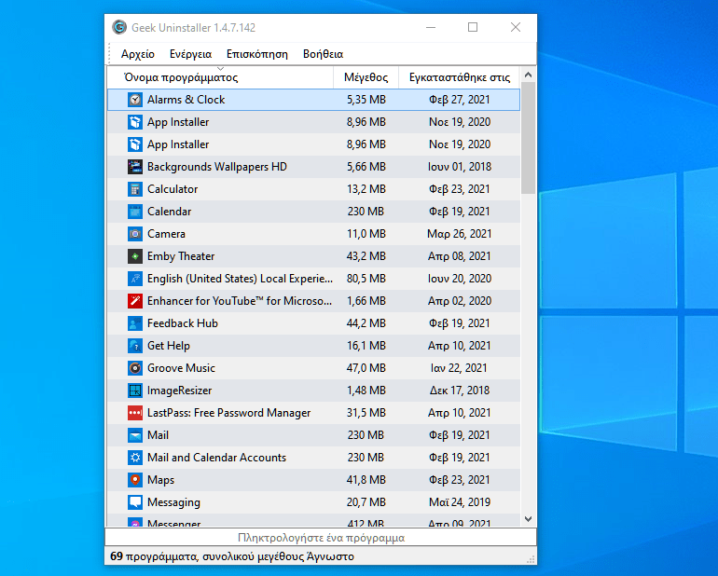Screen dimensions: 718x576
Task: Click the Δεκ 17, 2018 install date
Action: click(x=460, y=391)
